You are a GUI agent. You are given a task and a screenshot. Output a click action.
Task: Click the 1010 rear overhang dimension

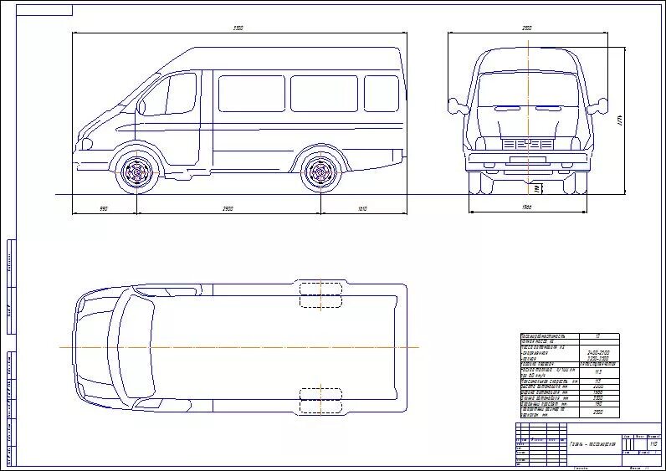[x=362, y=208]
